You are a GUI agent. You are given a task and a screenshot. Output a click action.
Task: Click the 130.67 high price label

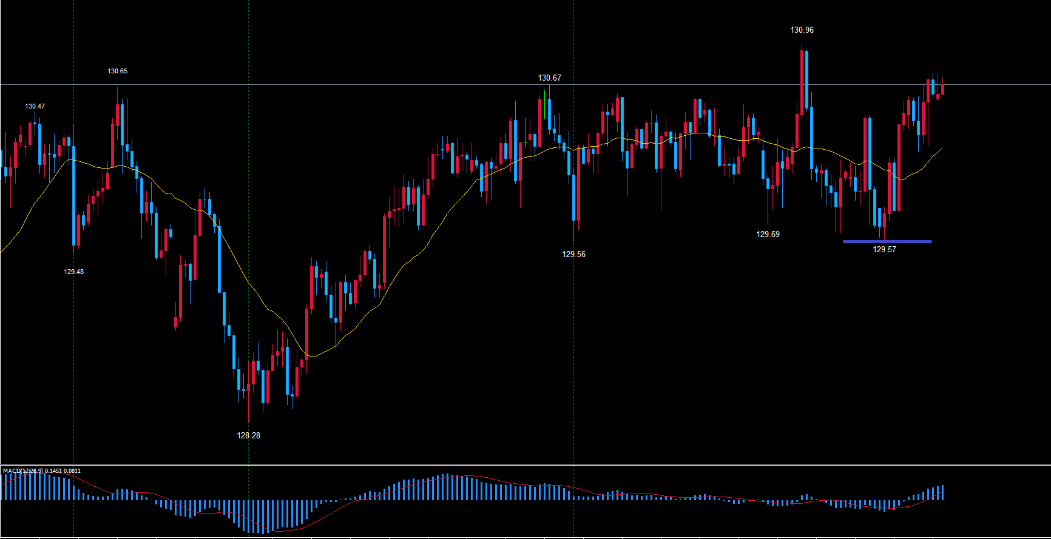point(549,78)
